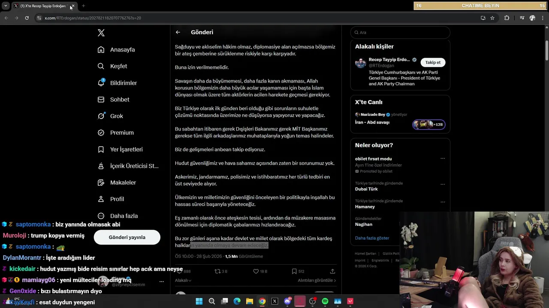Open Keşfet search page
Viewport: 549px width, 308px height.
point(112,66)
